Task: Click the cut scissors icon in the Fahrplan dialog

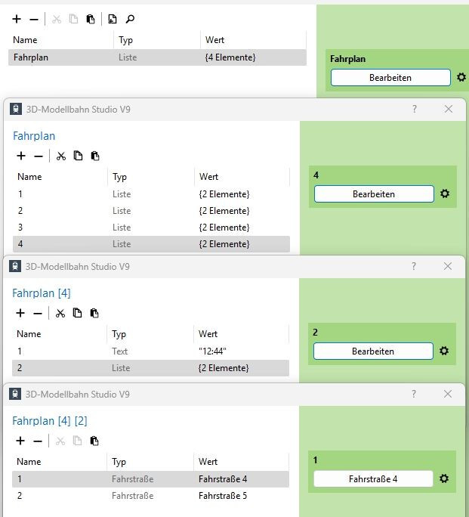Action: pyautogui.click(x=60, y=156)
